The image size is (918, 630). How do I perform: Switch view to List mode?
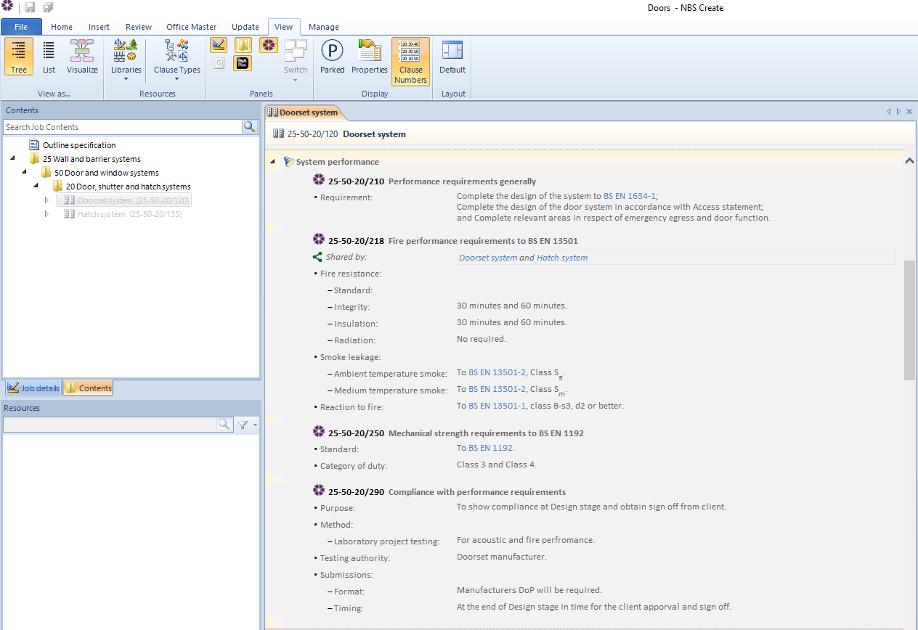pyautogui.click(x=49, y=57)
